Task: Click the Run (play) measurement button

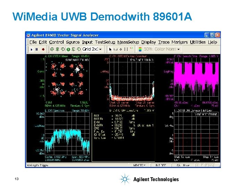Action: point(32,50)
